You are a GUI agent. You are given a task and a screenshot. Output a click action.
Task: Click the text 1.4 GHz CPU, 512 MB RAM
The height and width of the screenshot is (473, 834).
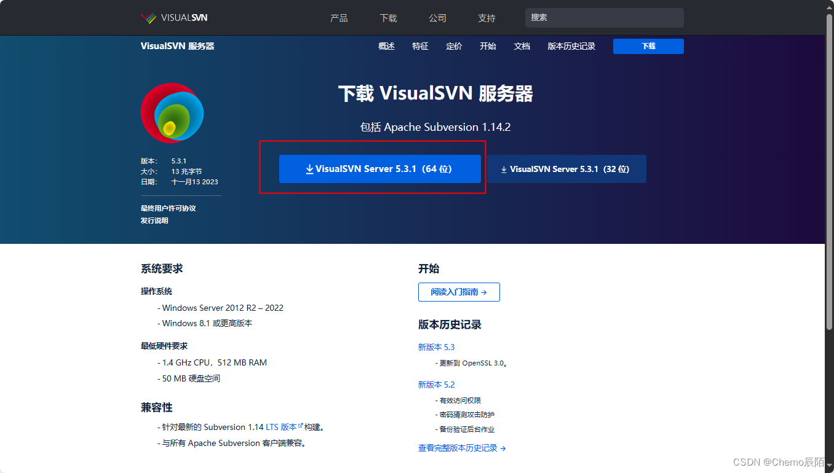(215, 362)
